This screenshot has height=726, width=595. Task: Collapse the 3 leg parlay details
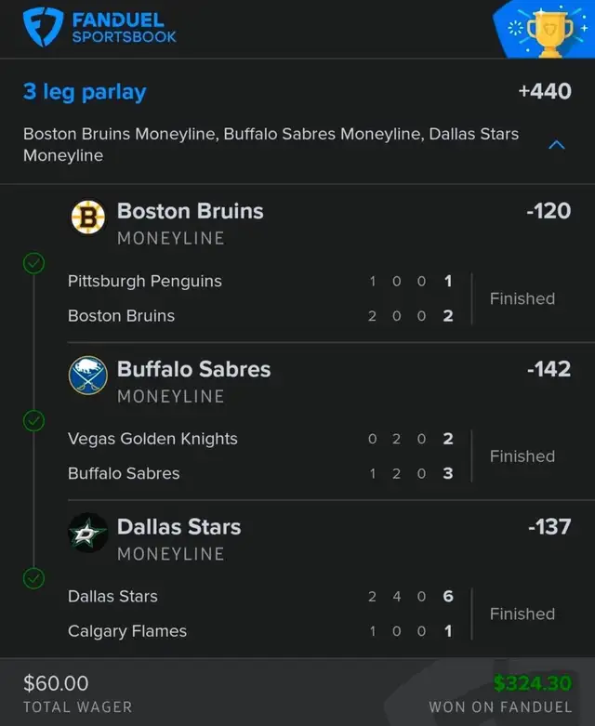point(557,145)
